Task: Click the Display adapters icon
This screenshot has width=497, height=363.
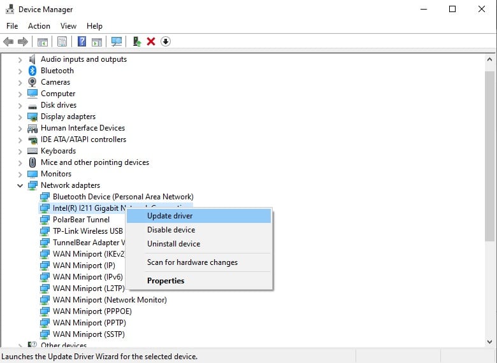Action: pos(32,117)
